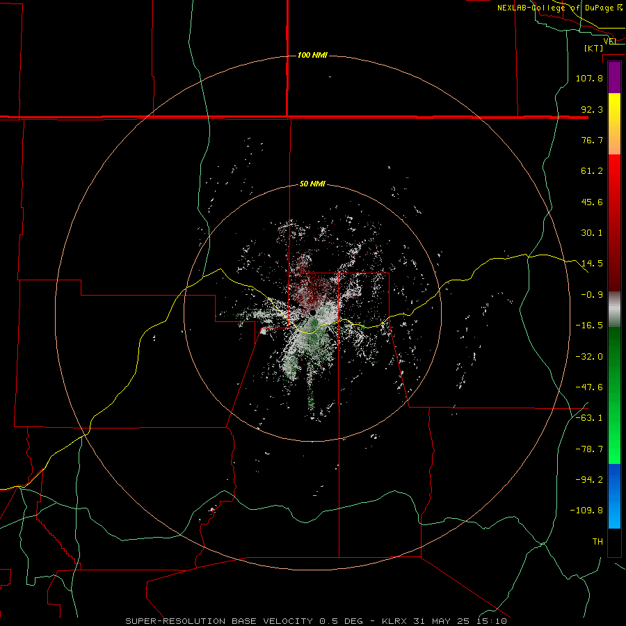
Task: Click the gray near-zero segment of color bar
Action: [x=614, y=310]
